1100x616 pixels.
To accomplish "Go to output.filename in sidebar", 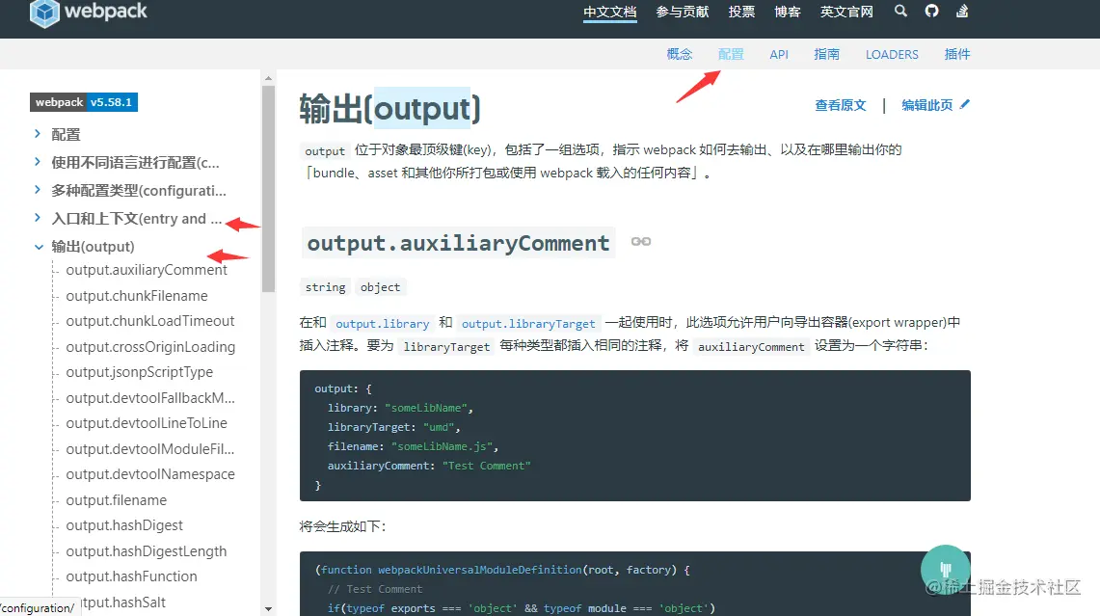I will [117, 500].
